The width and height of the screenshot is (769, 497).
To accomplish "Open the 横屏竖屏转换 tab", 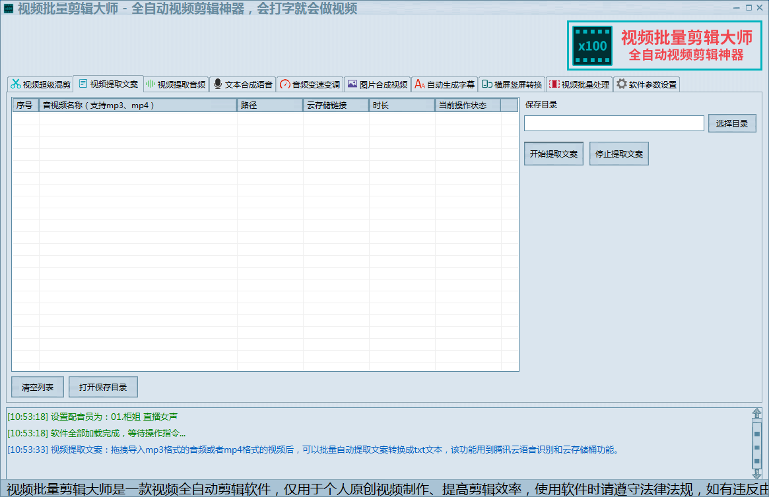I will pos(512,84).
